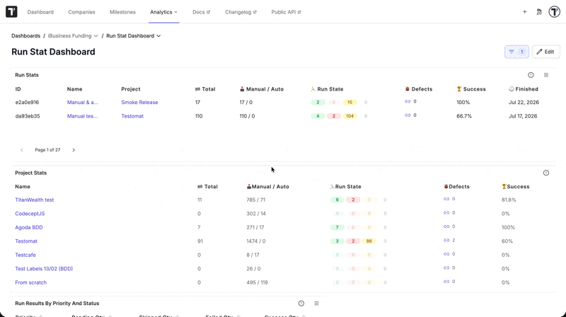Image resolution: width=566 pixels, height=317 pixels.
Task: Click defects link icon for Agoda BDD
Action: click(x=446, y=226)
